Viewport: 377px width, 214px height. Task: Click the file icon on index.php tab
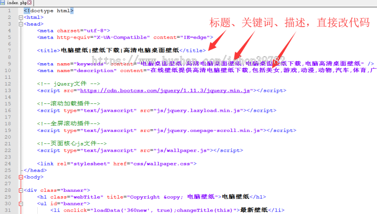tap(3, 3)
